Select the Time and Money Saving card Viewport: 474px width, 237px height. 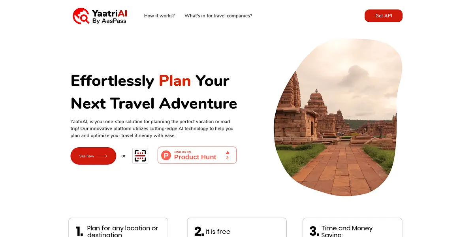(352, 228)
